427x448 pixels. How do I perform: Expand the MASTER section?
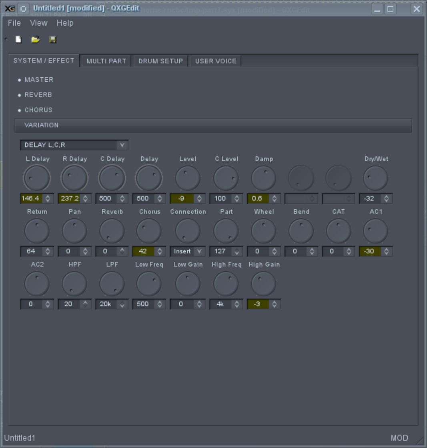(38, 80)
